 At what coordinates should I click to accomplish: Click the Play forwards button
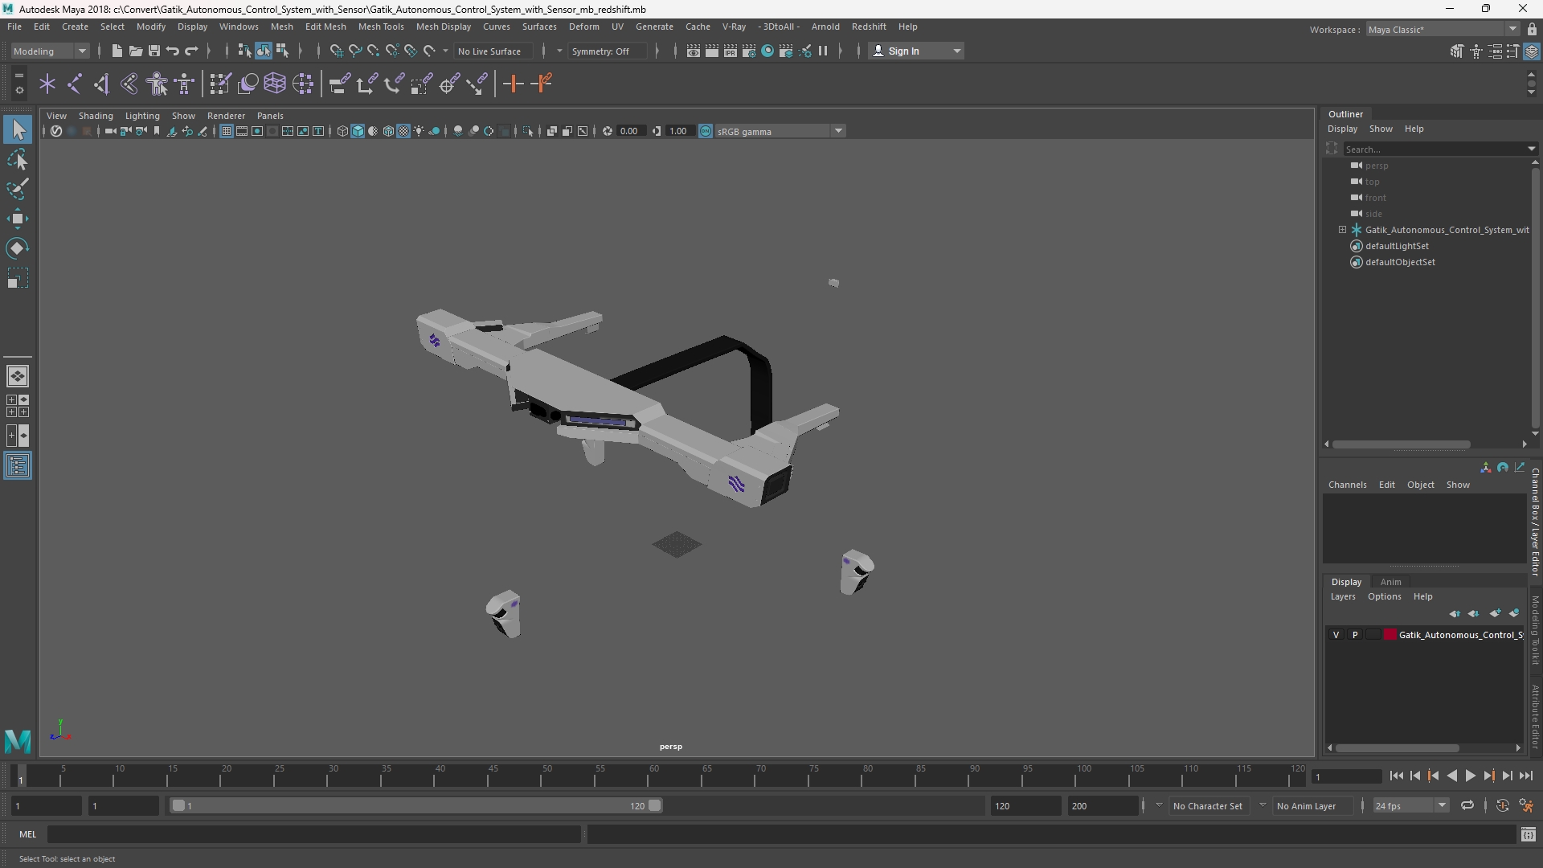click(1470, 776)
